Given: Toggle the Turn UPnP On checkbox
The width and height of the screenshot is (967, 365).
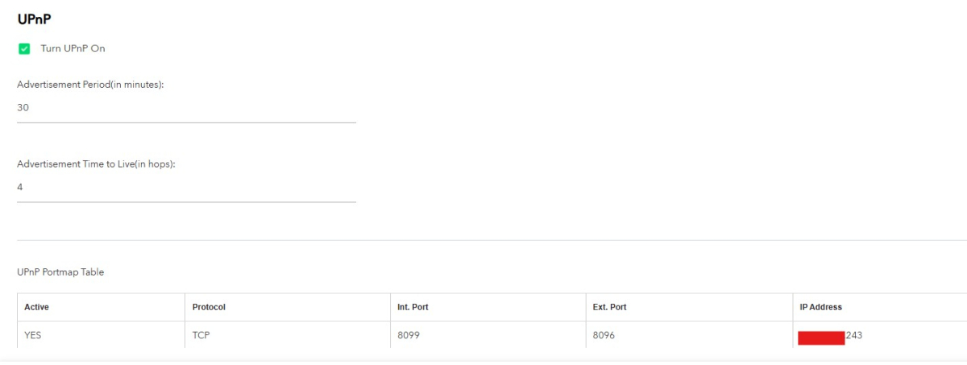Looking at the screenshot, I should (x=24, y=49).
